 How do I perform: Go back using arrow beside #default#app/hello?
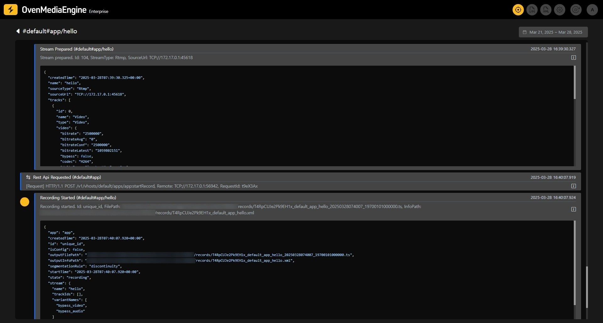(18, 31)
